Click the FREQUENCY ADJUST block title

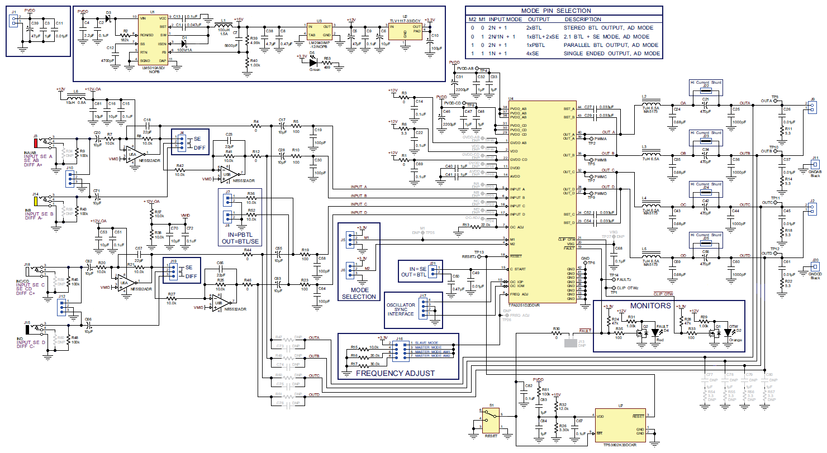coord(395,373)
